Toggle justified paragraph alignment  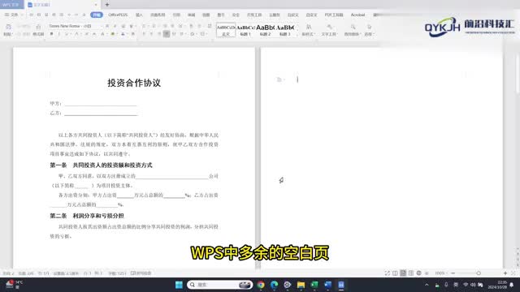(167, 34)
